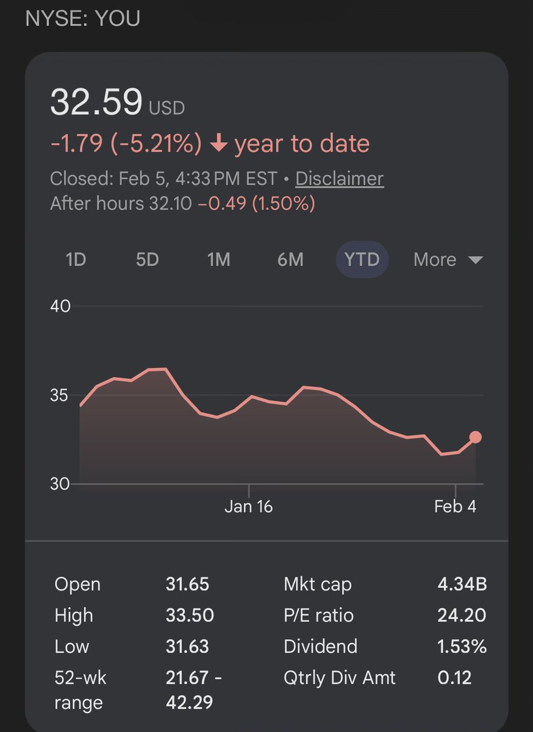The width and height of the screenshot is (533, 732).
Task: Click the pink endpoint dot on the chart
Action: point(476,437)
